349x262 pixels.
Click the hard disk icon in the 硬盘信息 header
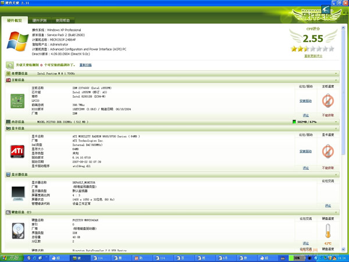[8, 212]
